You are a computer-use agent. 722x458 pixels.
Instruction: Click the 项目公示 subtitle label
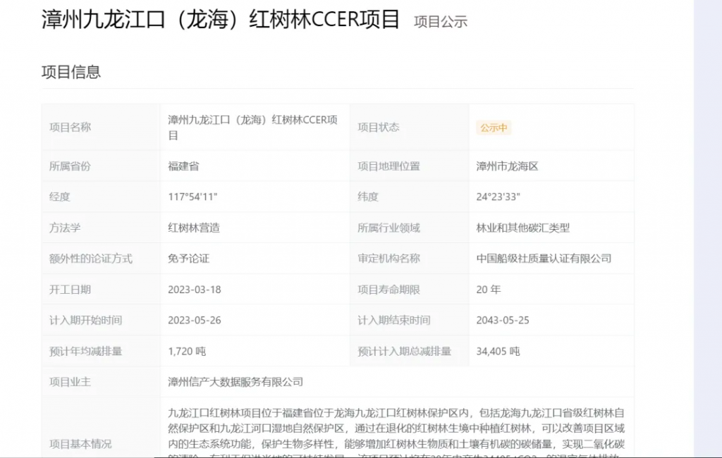coord(440,22)
